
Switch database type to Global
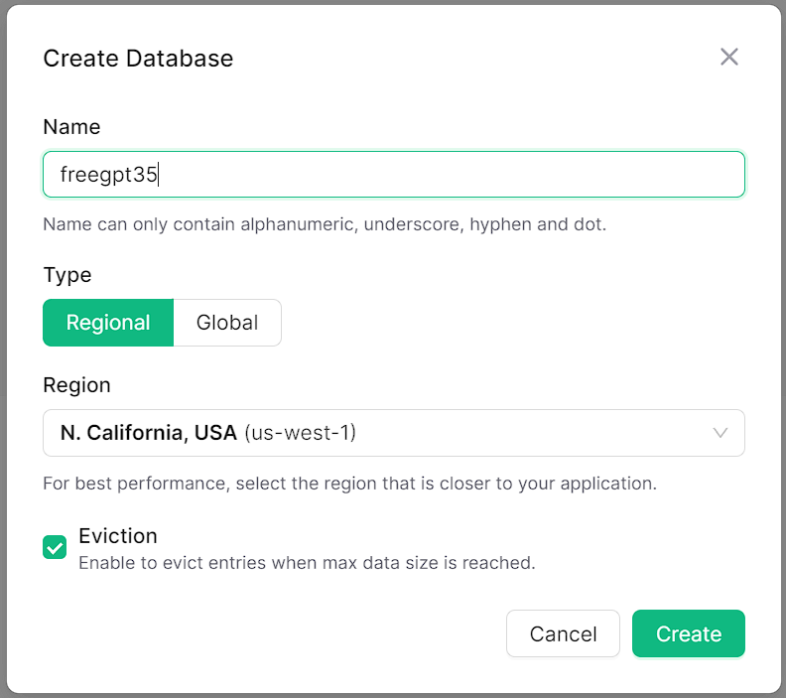227,323
